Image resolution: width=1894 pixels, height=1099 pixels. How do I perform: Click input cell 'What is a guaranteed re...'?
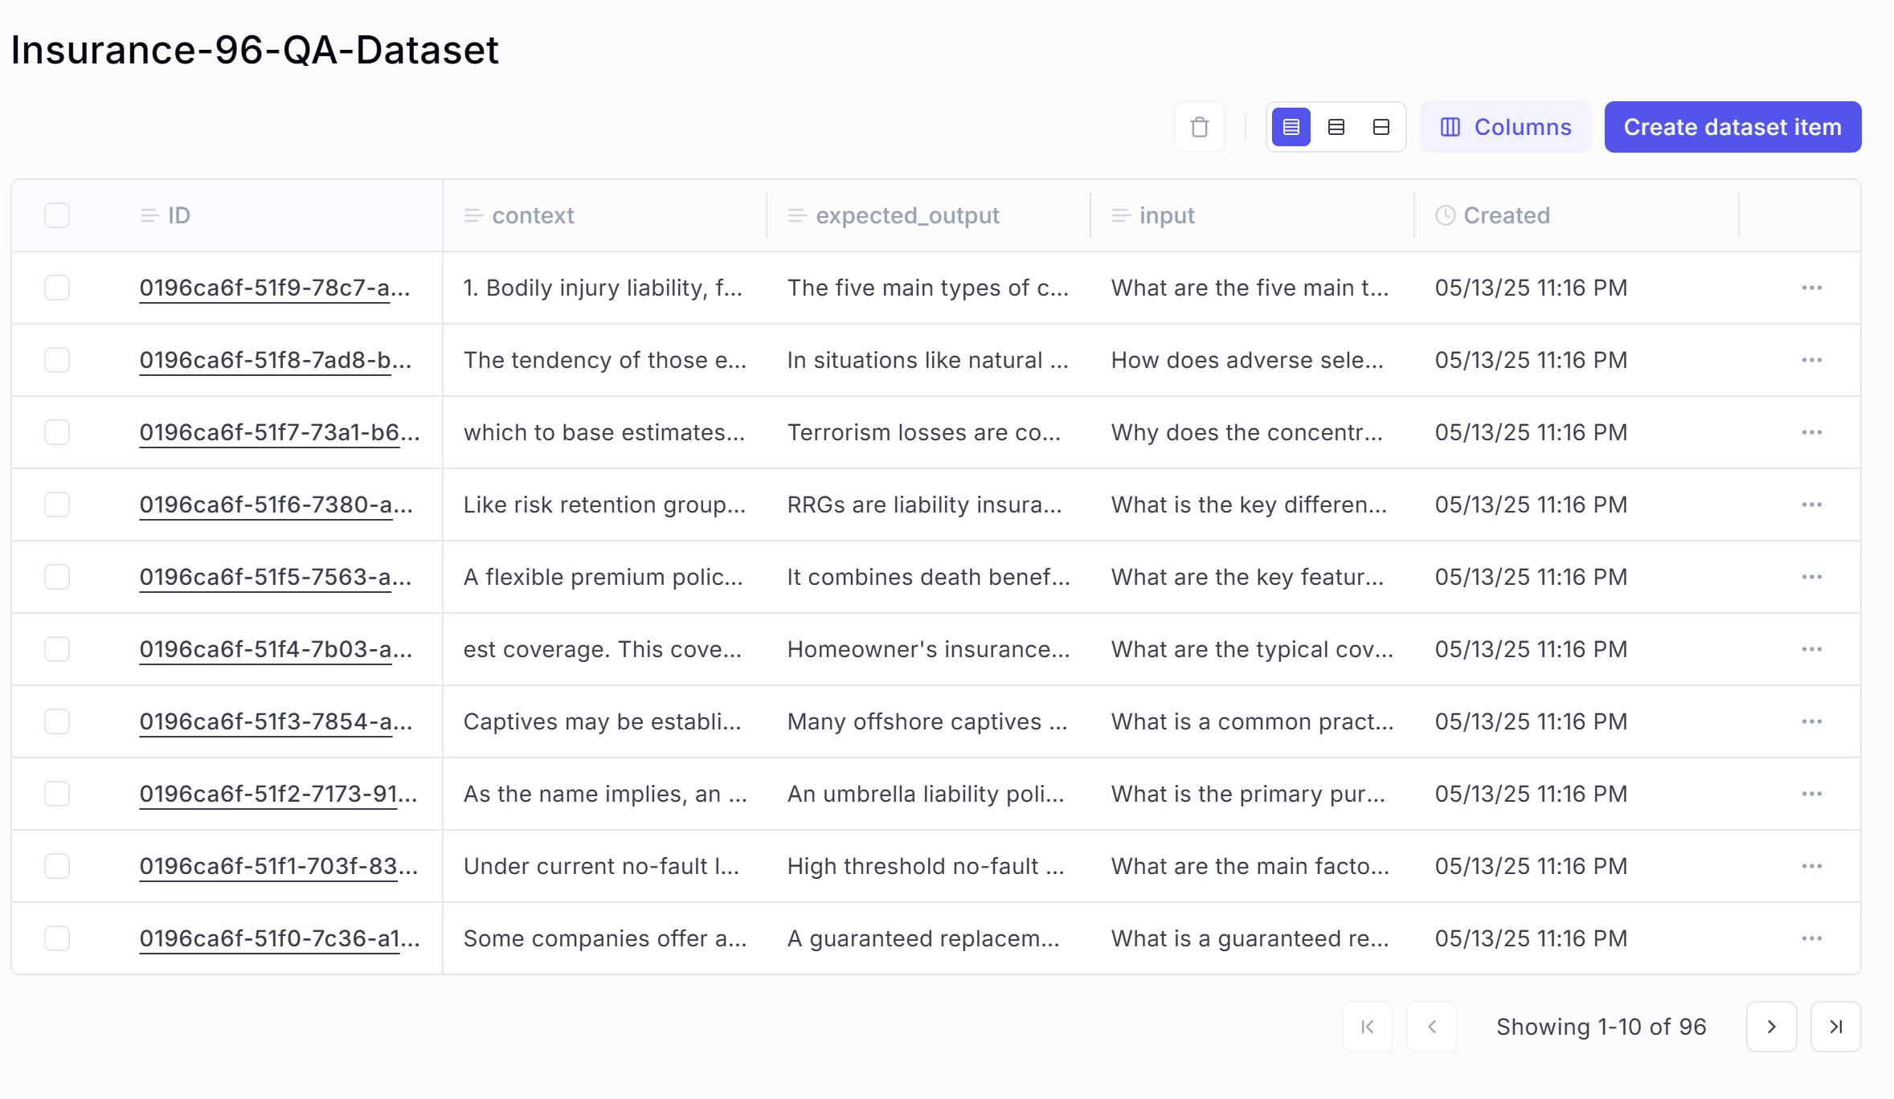(1250, 938)
